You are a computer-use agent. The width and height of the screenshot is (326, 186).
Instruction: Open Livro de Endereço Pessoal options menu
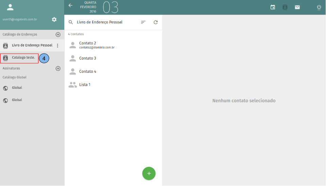tap(57, 45)
